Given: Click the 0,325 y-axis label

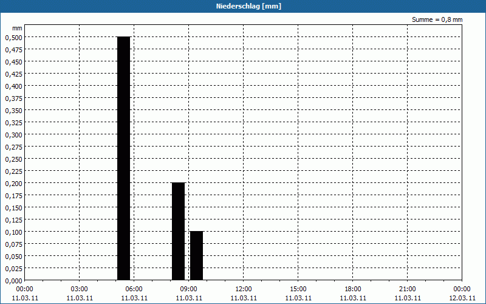Looking at the screenshot, I should click(13, 123).
